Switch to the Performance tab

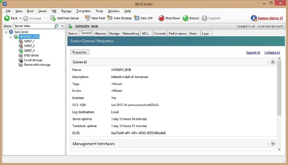point(178,33)
